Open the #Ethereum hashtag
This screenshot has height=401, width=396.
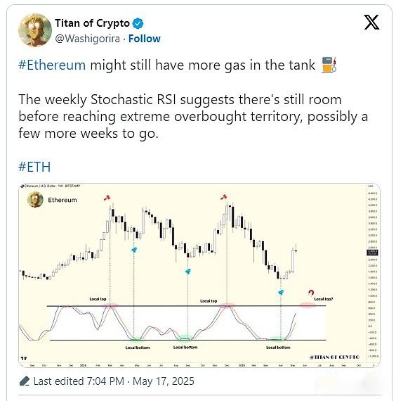(52, 65)
